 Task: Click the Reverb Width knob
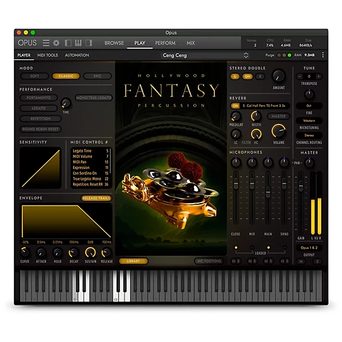pyautogui.click(x=256, y=116)
